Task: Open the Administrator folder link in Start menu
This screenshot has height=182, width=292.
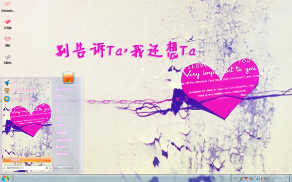Action: (x=64, y=89)
